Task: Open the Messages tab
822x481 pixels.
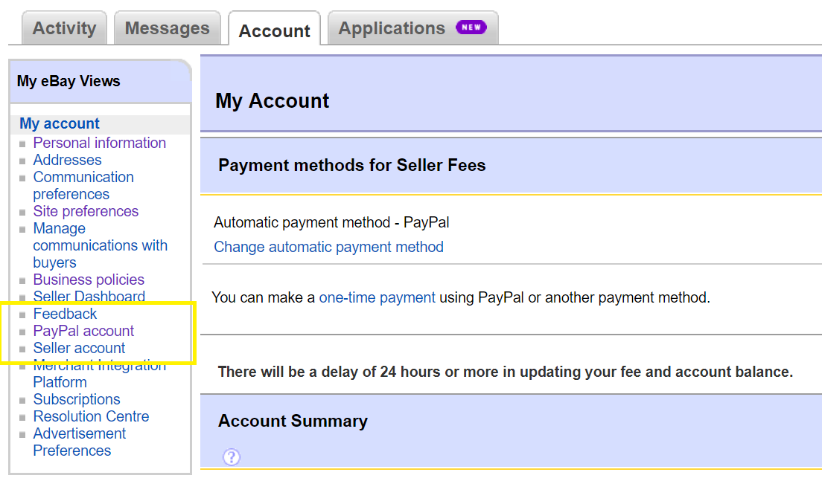Action: pos(168,28)
